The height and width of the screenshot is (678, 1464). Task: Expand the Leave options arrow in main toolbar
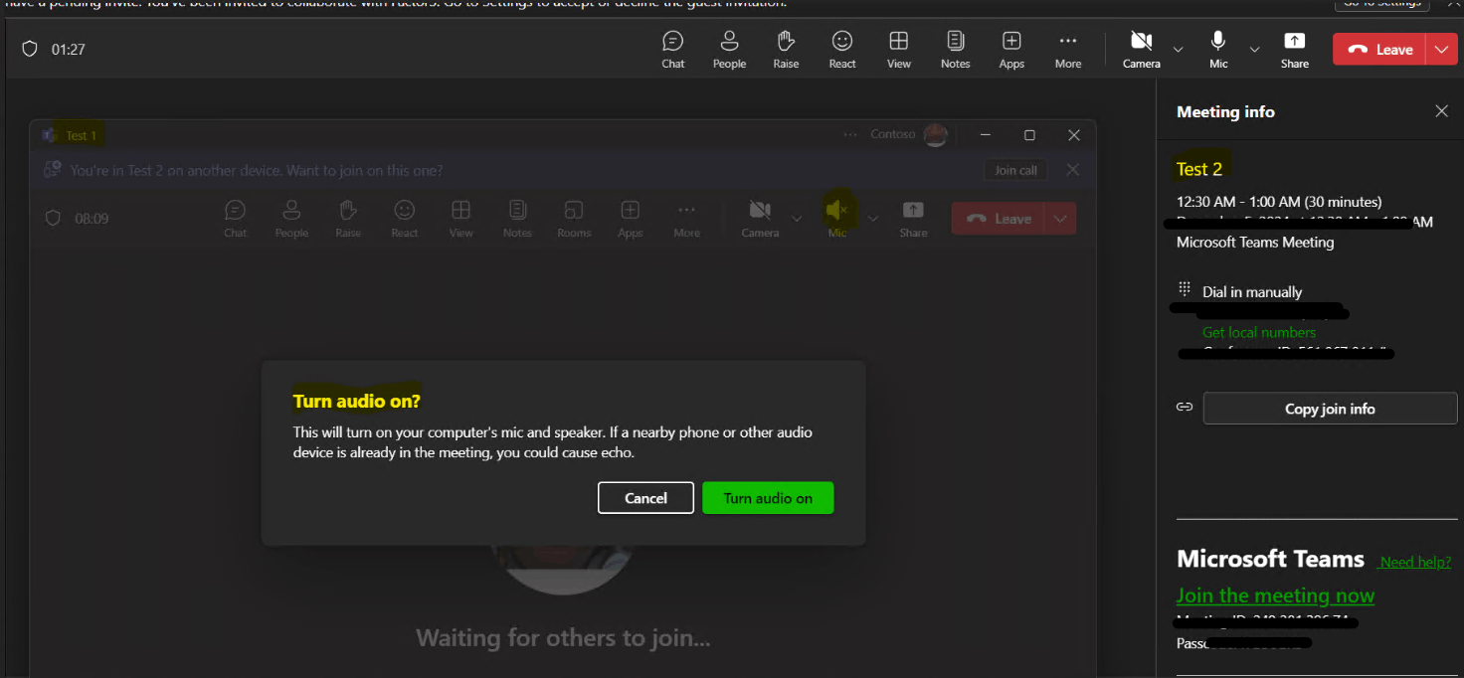(x=1441, y=50)
